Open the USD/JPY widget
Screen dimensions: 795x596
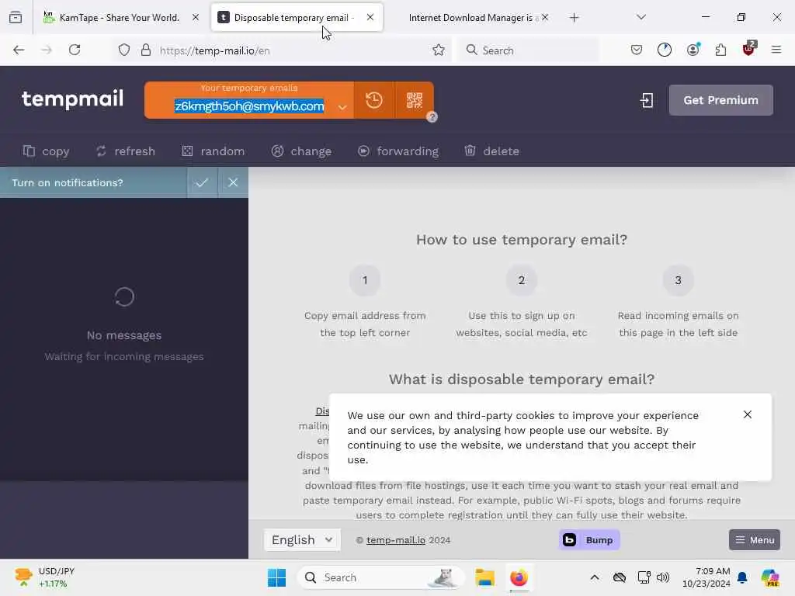point(44,577)
